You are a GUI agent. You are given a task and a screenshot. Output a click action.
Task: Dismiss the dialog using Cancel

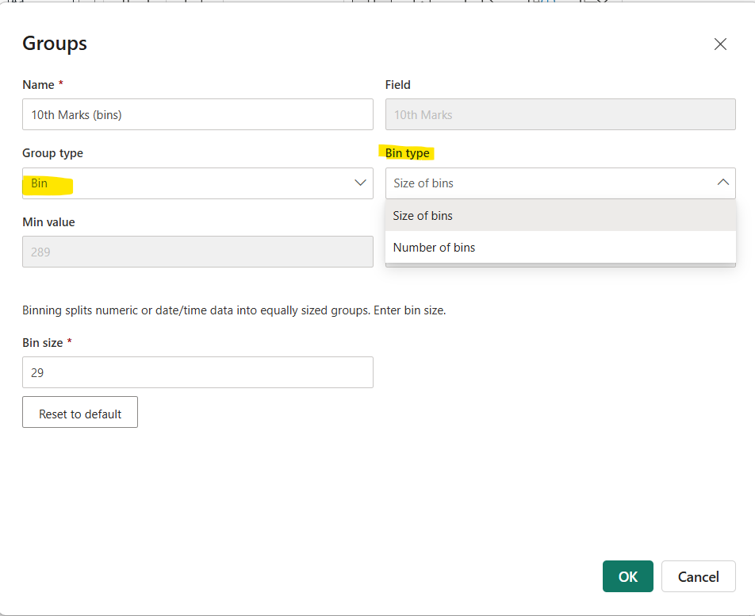point(698,576)
